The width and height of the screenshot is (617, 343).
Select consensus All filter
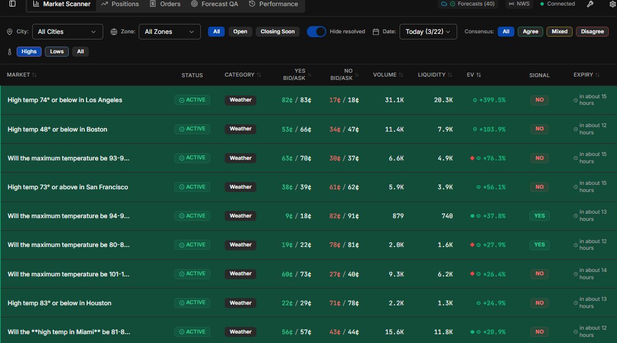coord(506,32)
